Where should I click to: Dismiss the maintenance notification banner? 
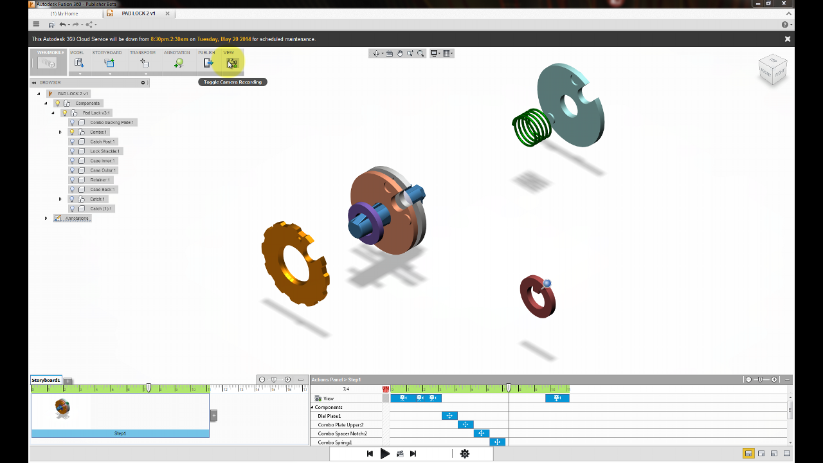[x=788, y=39]
